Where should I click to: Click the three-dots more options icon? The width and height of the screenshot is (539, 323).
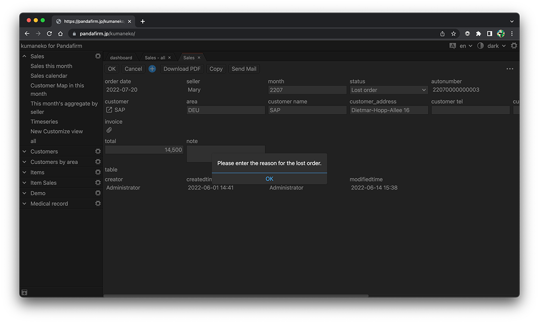coord(510,69)
